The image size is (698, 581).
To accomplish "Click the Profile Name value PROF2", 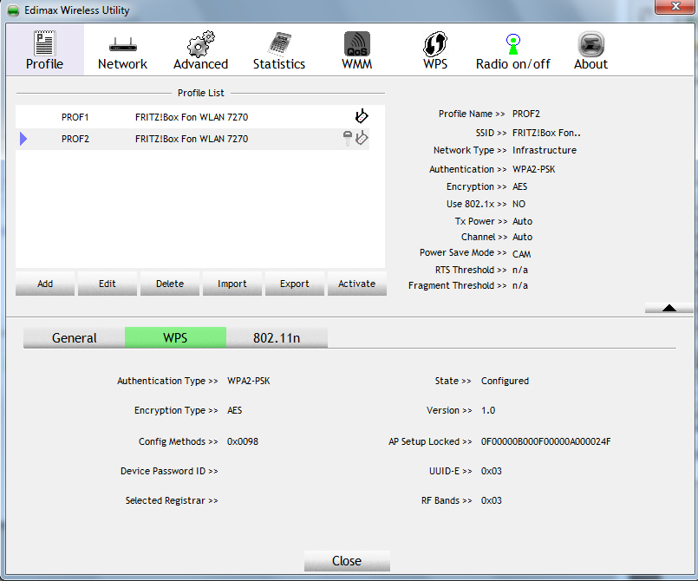I will tap(526, 114).
